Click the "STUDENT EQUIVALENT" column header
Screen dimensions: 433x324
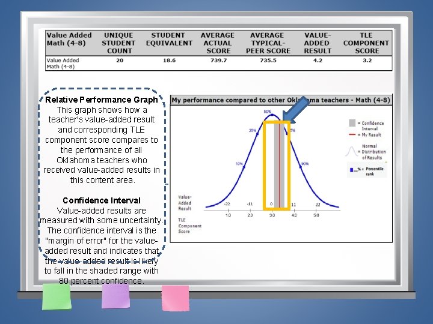point(169,39)
